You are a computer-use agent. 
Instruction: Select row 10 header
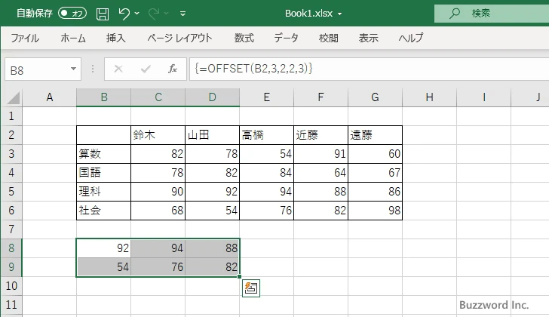click(x=11, y=286)
